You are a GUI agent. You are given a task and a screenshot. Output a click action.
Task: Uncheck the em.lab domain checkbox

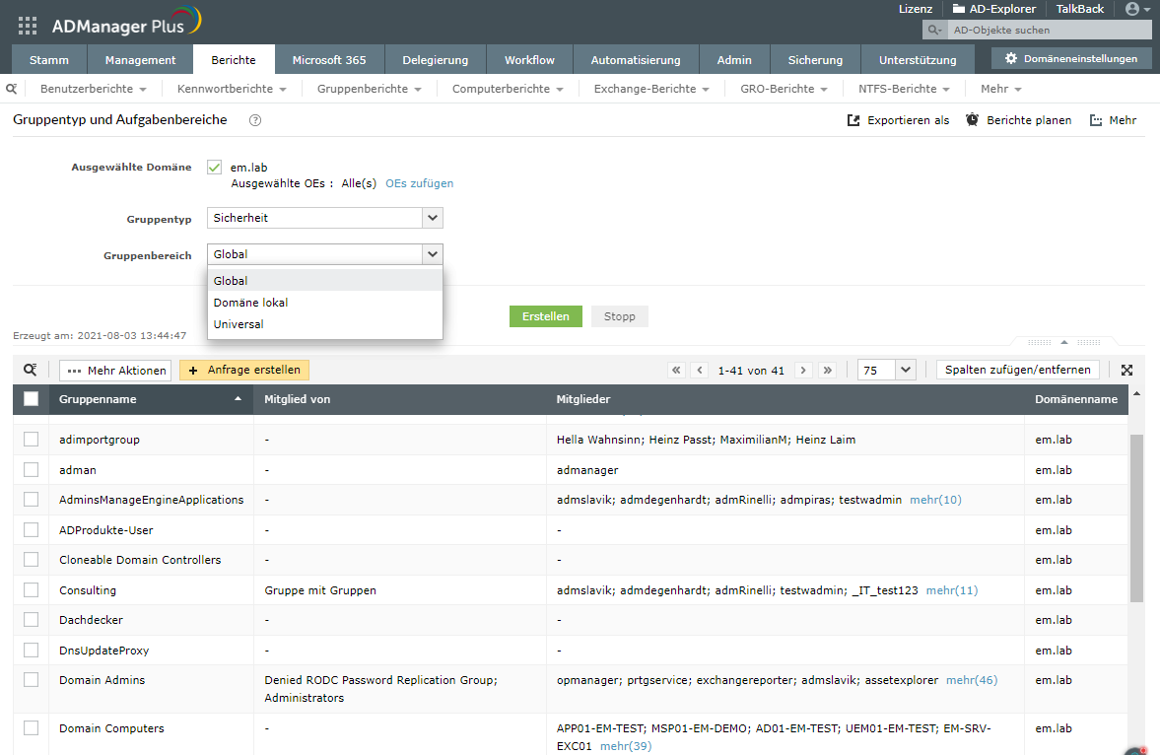point(215,168)
